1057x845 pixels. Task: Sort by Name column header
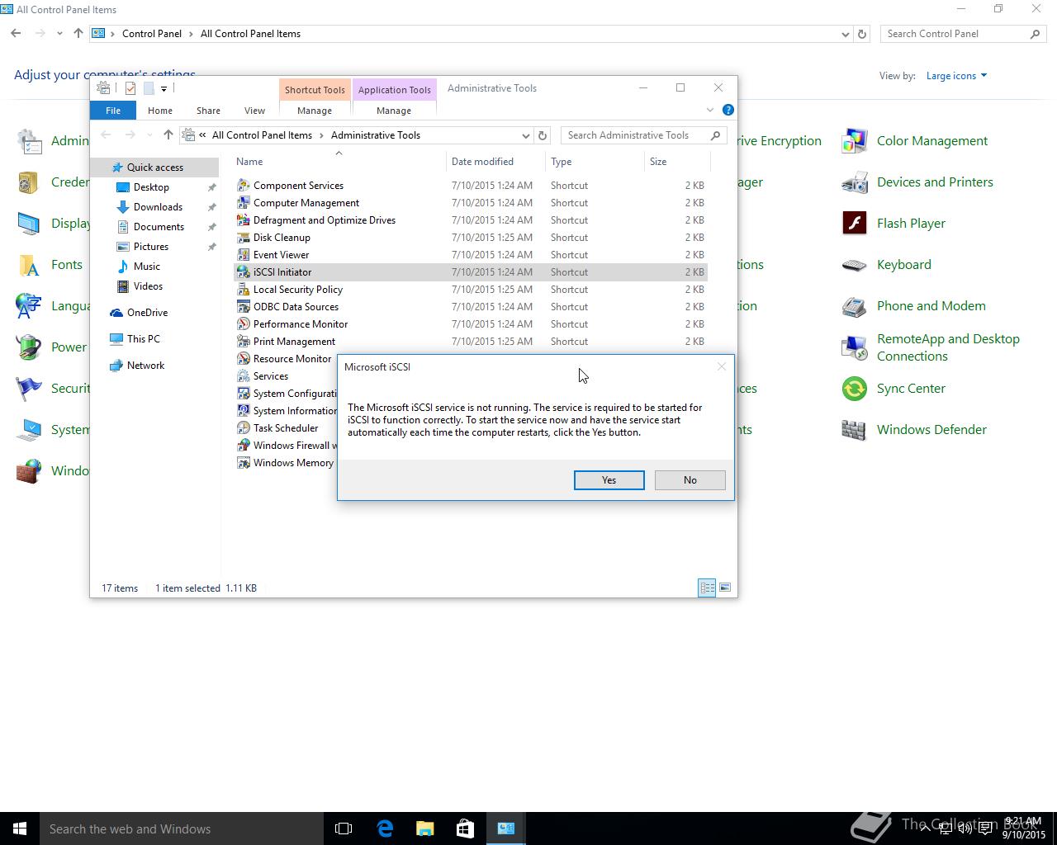pyautogui.click(x=339, y=162)
